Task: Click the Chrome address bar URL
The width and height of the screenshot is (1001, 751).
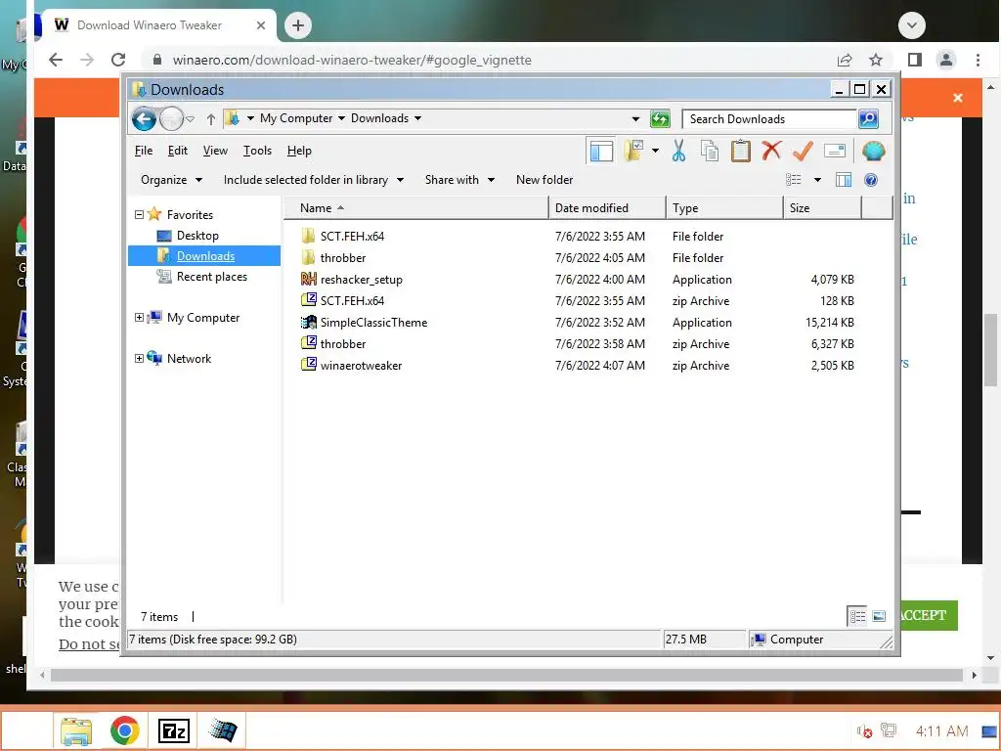Action: [352, 60]
